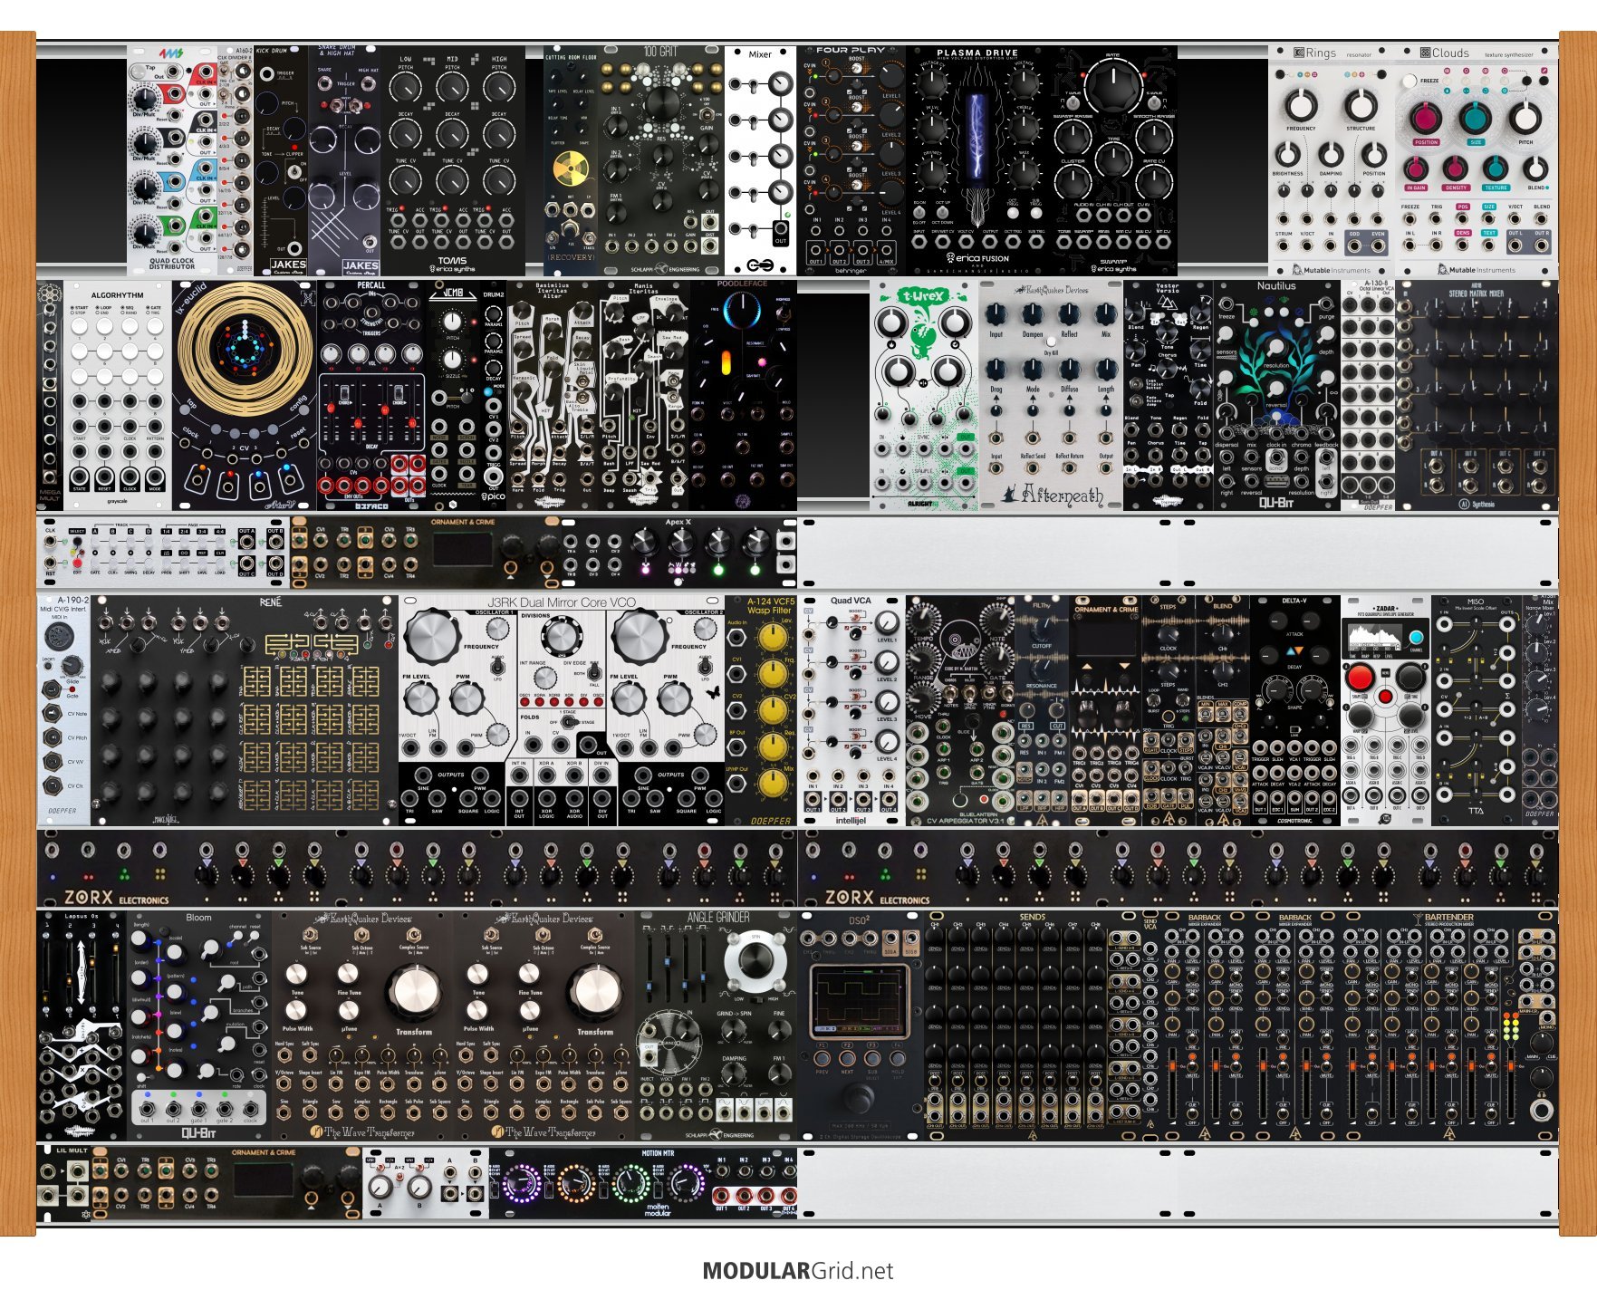1597x1290 pixels.
Task: Adjust the teal Clouds Size knob
Action: point(1476,118)
